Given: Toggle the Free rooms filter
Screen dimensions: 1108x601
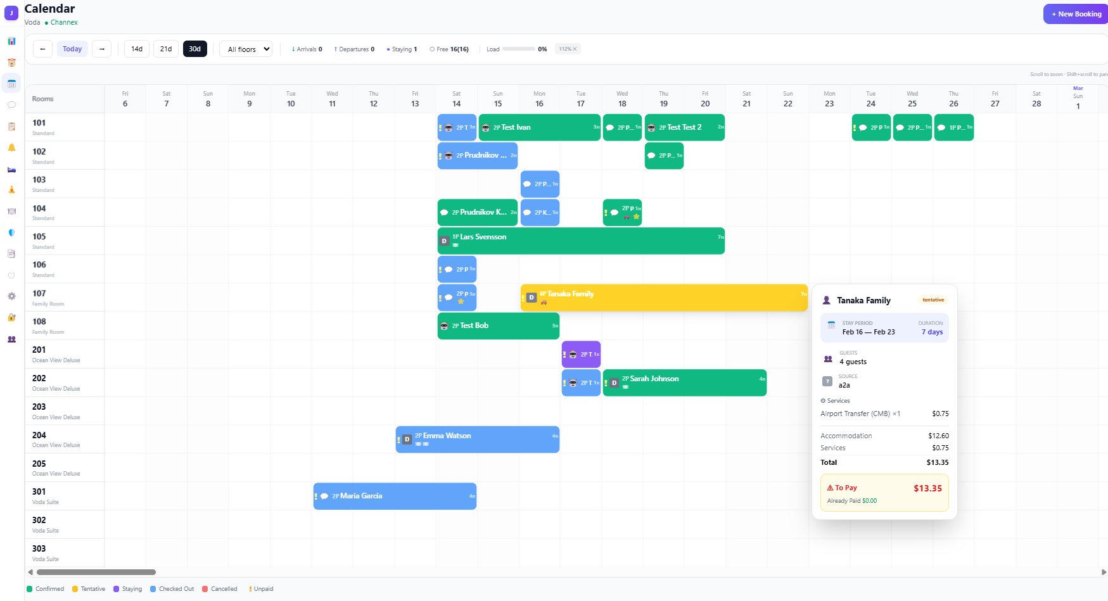Looking at the screenshot, I should [x=449, y=49].
